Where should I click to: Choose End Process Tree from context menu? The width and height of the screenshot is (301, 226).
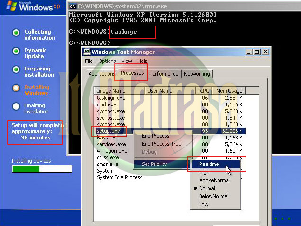pyautogui.click(x=163, y=144)
